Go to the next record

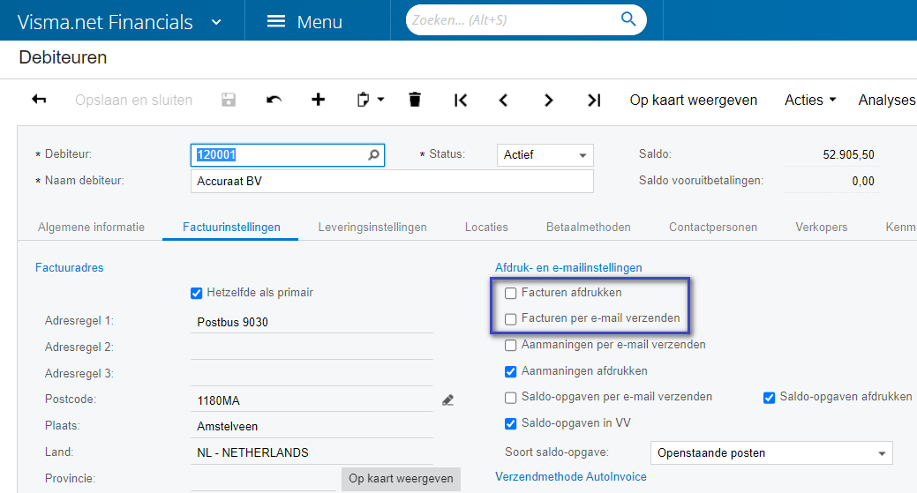(548, 101)
